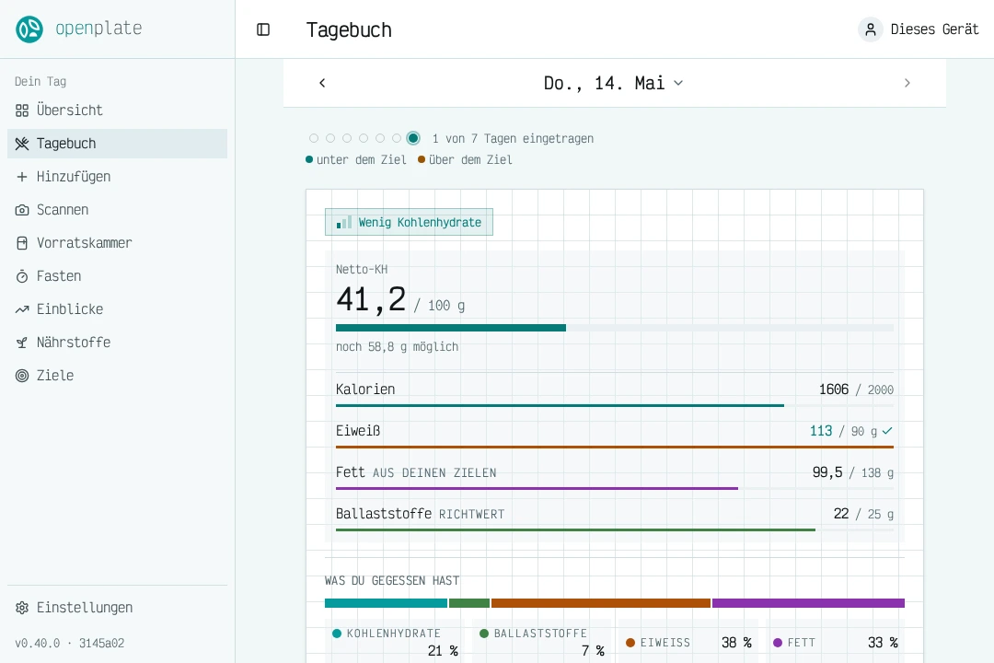The height and width of the screenshot is (663, 994).
Task: Click the Ziele target icon
Action: (22, 376)
